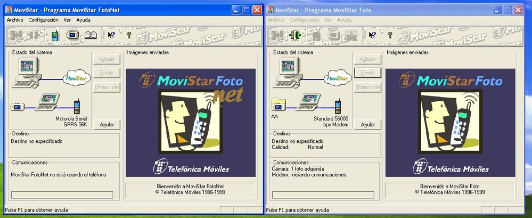Click Anular button in Foto window
The image size is (532, 218).
(368, 125)
